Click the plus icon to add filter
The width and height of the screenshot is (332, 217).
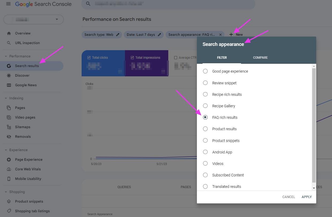point(231,35)
